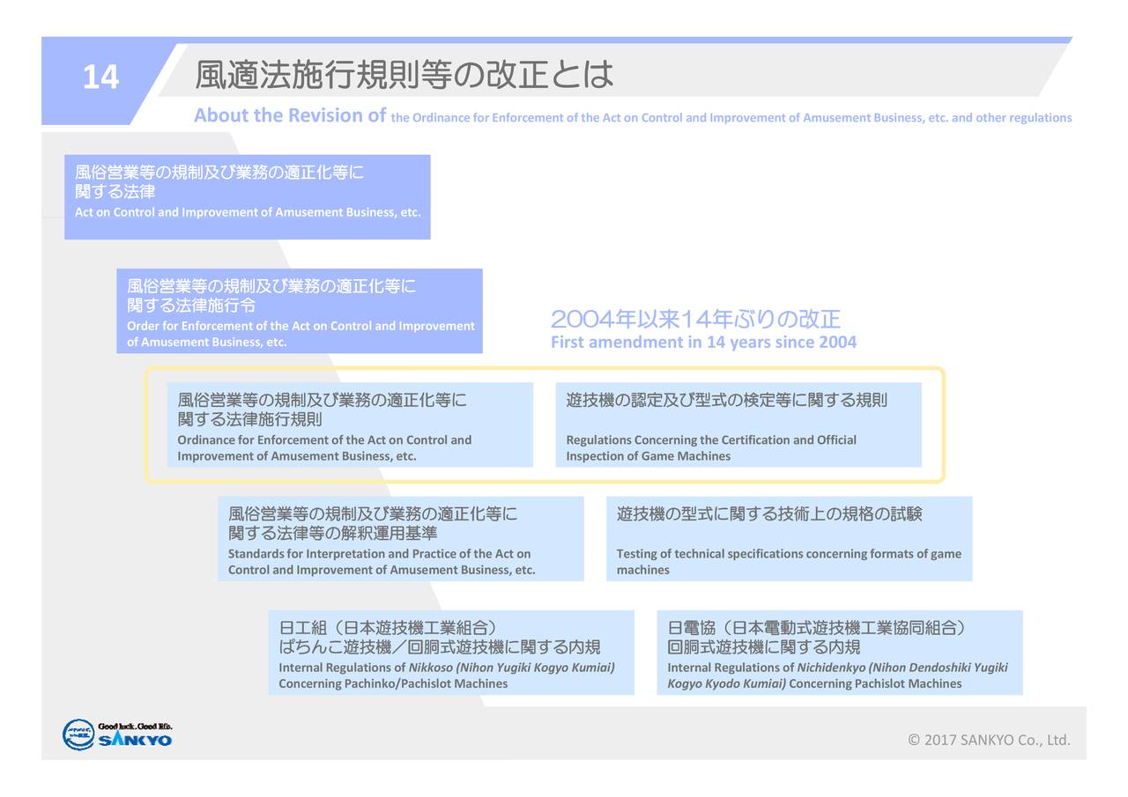Click the 日電協（日本電動式遊技機工業協同組合） heading
Image resolution: width=1128 pixels, height=797 pixels.
(816, 628)
